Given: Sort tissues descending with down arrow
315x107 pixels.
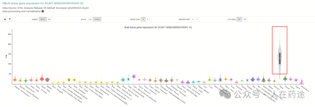Looking at the screenshot, I should tap(148, 19).
